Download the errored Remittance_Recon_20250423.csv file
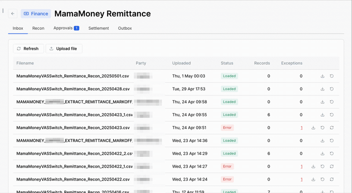 pos(313,128)
